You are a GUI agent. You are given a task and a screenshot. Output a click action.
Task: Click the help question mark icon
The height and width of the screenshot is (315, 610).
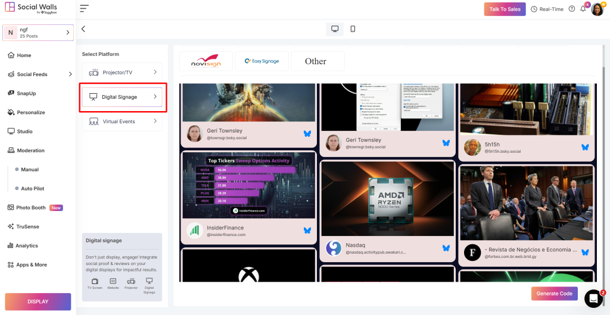(572, 9)
